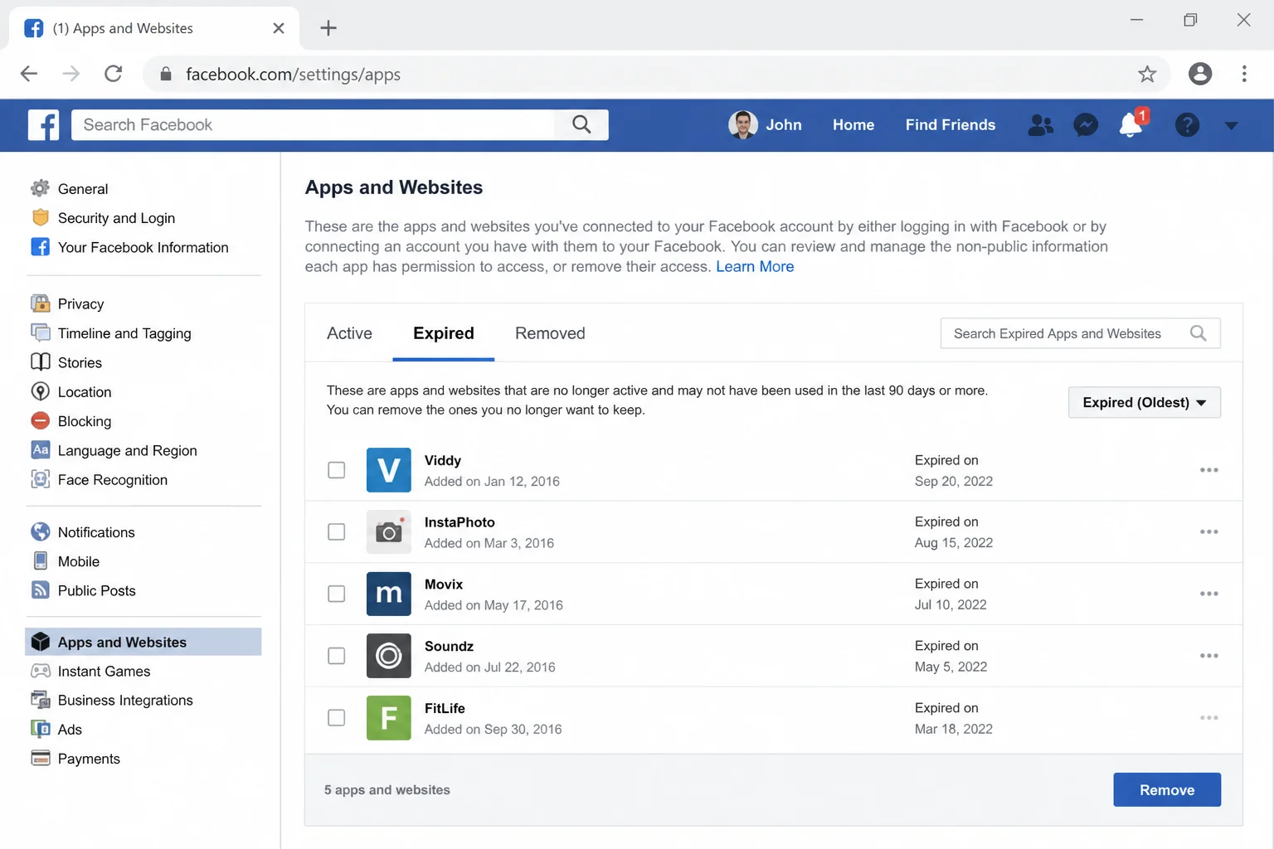The width and height of the screenshot is (1274, 849).
Task: Open Mobile settings
Action: [79, 561]
